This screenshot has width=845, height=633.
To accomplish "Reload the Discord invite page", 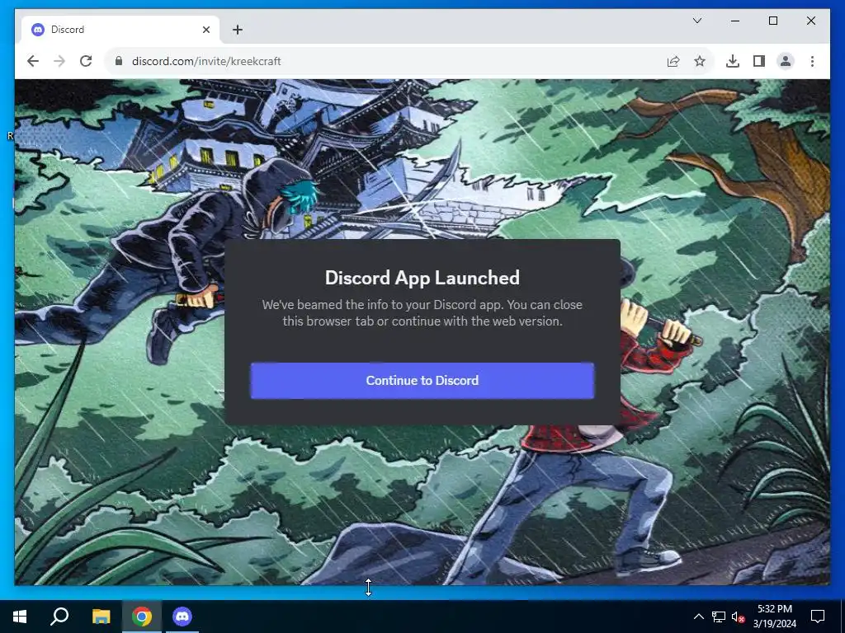I will point(86,61).
